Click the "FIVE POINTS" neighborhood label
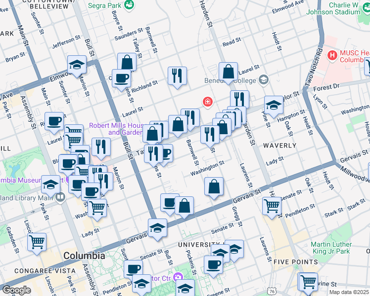The image size is (370, 296). click(x=296, y=262)
